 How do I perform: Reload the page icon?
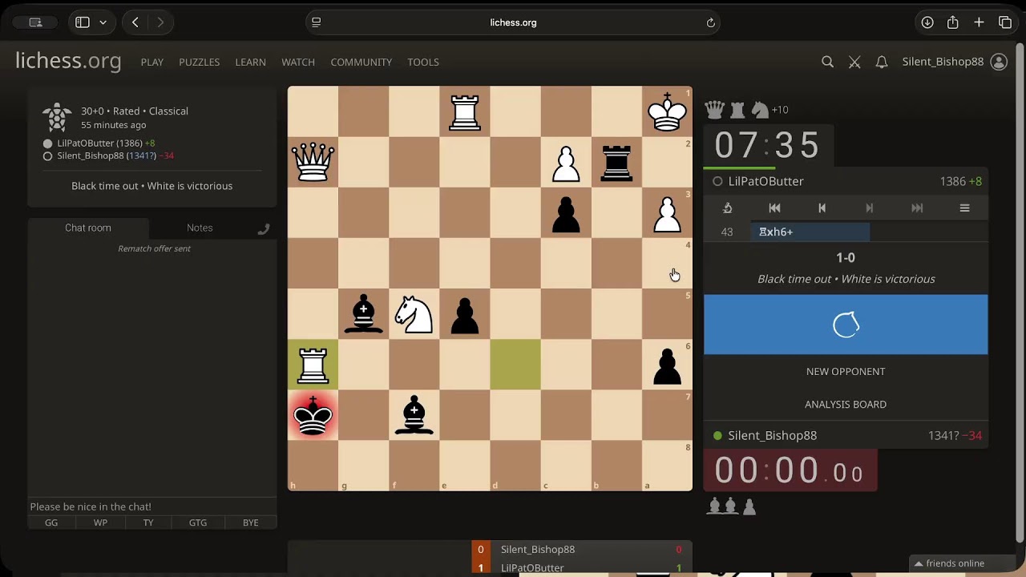click(x=710, y=22)
